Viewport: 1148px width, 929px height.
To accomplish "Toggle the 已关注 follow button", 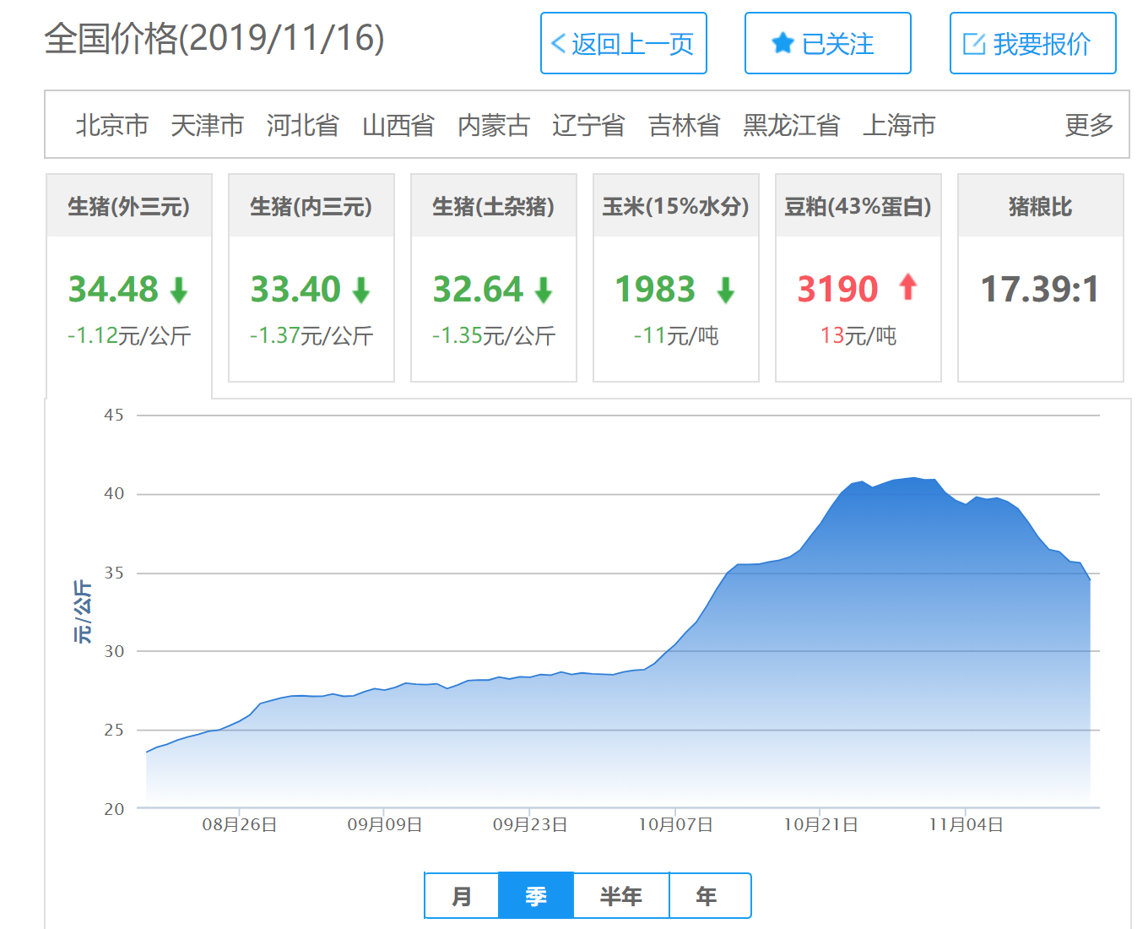I will click(x=828, y=43).
